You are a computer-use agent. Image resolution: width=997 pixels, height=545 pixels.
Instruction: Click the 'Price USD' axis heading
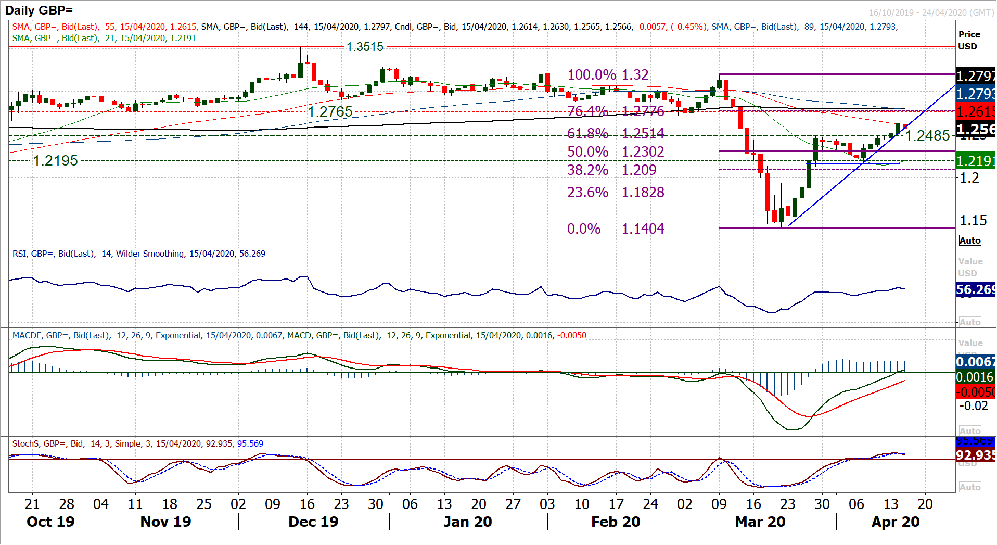coord(969,40)
